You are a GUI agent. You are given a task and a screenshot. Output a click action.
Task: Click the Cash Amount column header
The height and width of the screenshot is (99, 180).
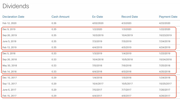point(60,17)
